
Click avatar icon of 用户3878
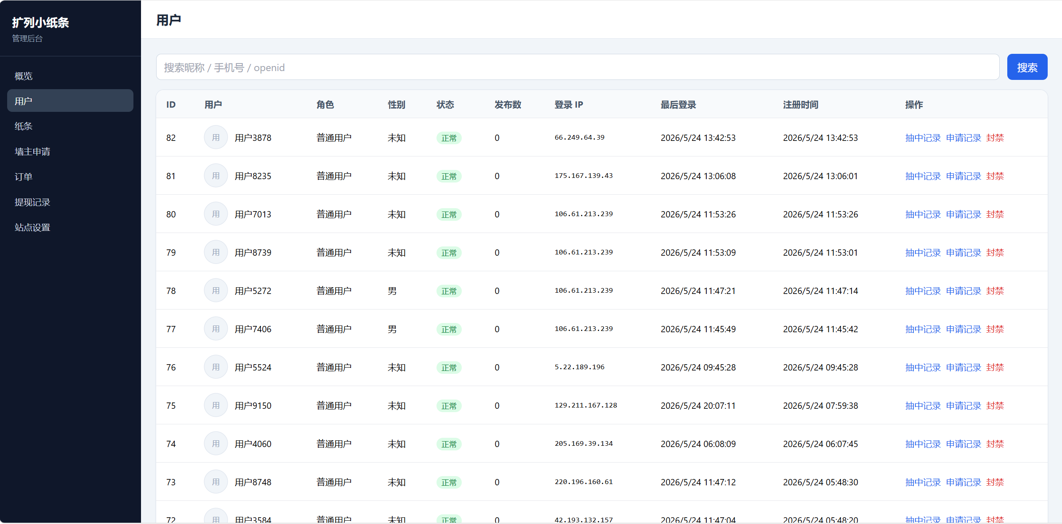[216, 138]
